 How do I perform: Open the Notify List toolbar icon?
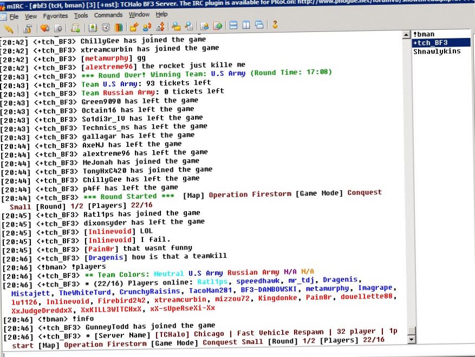tap(205, 26)
